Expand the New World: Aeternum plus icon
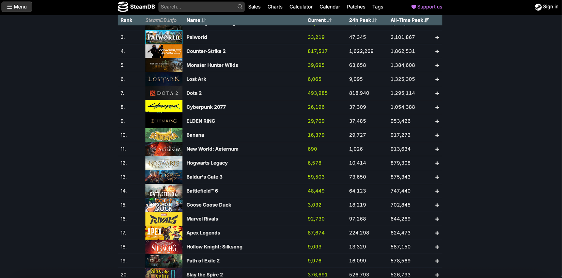Viewport: 562px width, 278px height. point(437,149)
